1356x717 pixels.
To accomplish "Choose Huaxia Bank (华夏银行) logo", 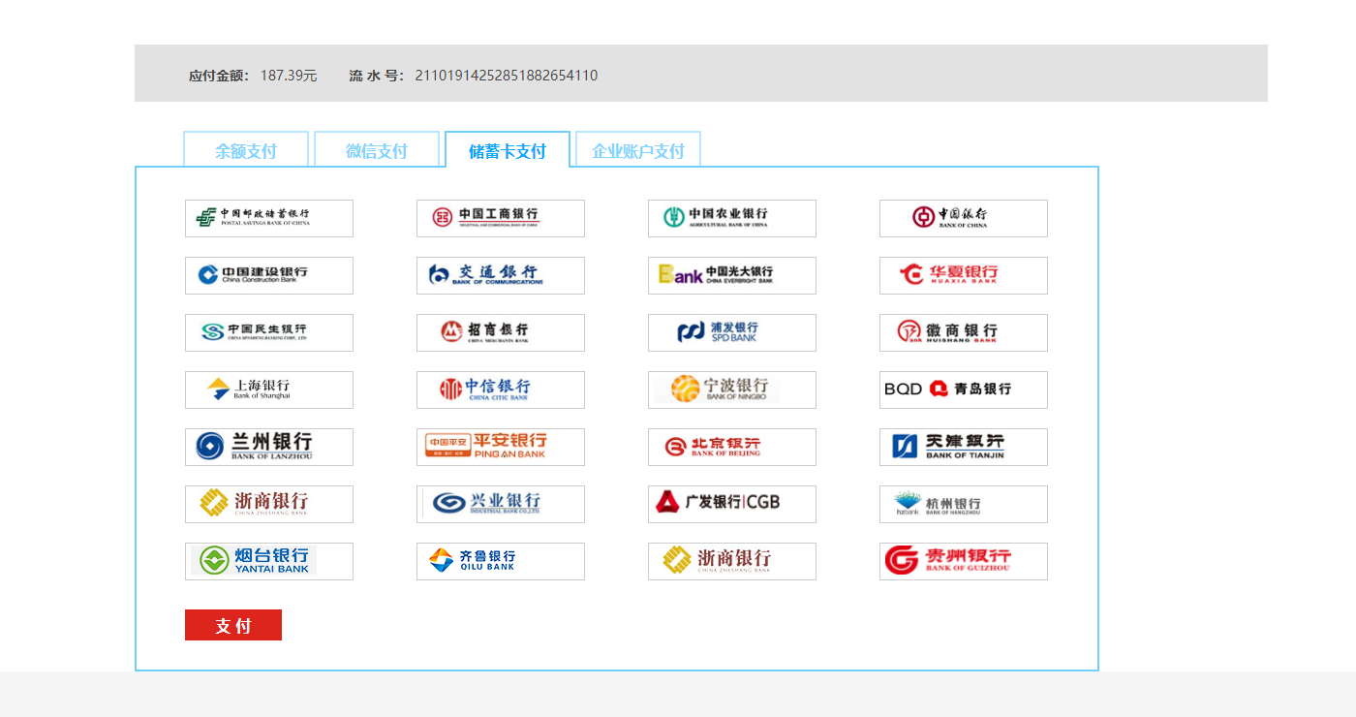I will point(963,275).
